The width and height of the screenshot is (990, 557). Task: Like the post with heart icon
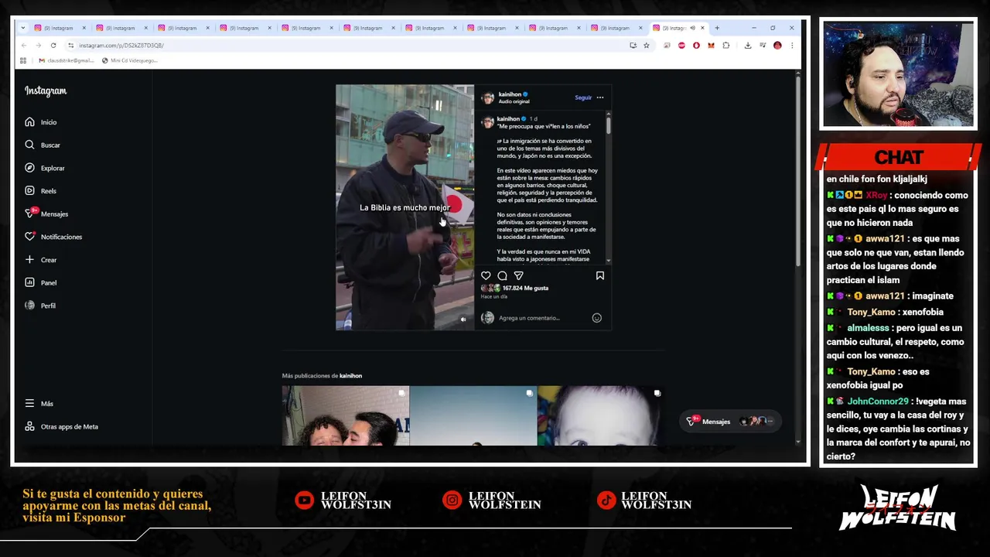click(x=486, y=275)
